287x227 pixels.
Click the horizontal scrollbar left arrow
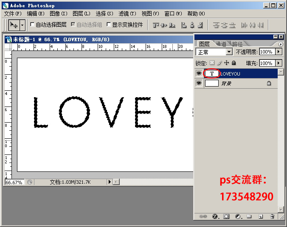[116, 182]
